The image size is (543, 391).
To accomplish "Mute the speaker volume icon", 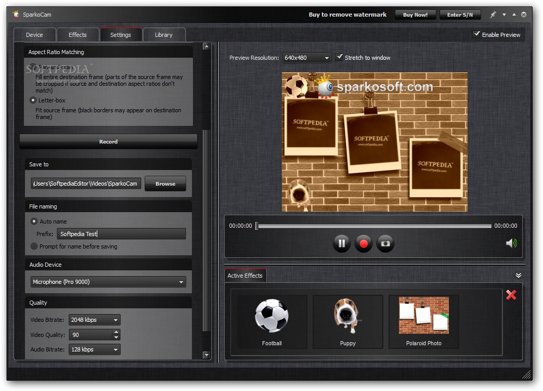I will pyautogui.click(x=511, y=243).
